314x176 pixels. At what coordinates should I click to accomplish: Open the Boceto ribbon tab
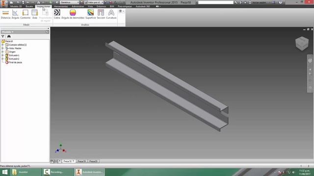click(x=29, y=6)
